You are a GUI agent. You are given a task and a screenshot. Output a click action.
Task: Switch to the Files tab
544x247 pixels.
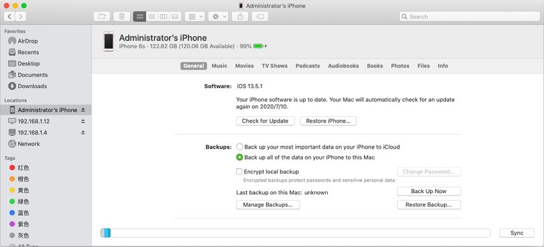click(424, 66)
